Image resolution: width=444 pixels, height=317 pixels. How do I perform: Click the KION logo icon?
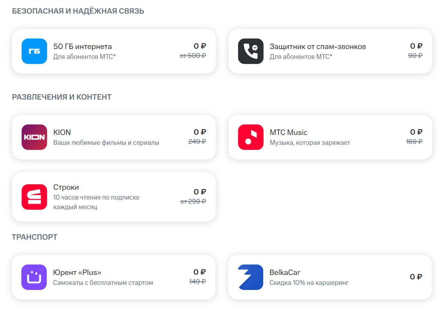tap(34, 137)
